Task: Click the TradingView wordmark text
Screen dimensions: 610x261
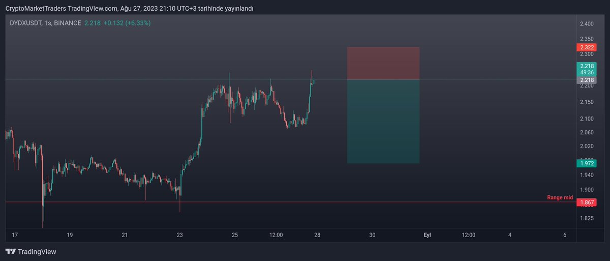Action: point(37,252)
